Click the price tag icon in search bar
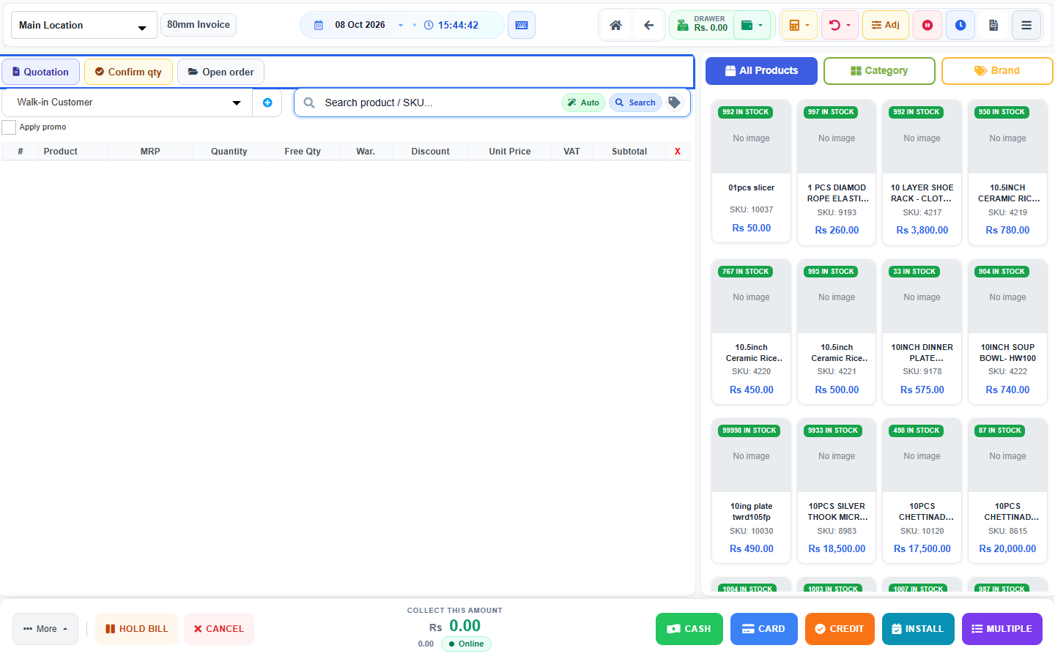Screen dimensions: 1055x659 tap(675, 103)
